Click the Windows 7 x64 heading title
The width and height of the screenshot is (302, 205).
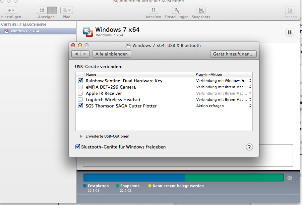tap(117, 29)
